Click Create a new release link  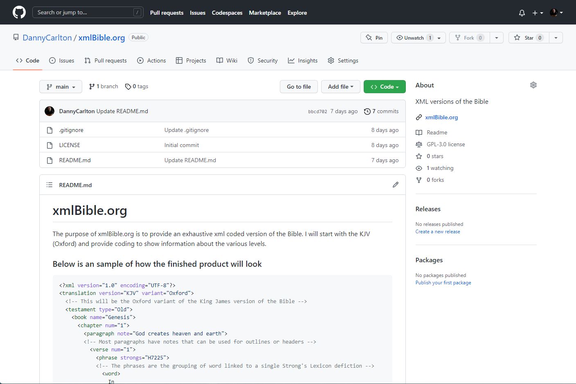(x=437, y=232)
